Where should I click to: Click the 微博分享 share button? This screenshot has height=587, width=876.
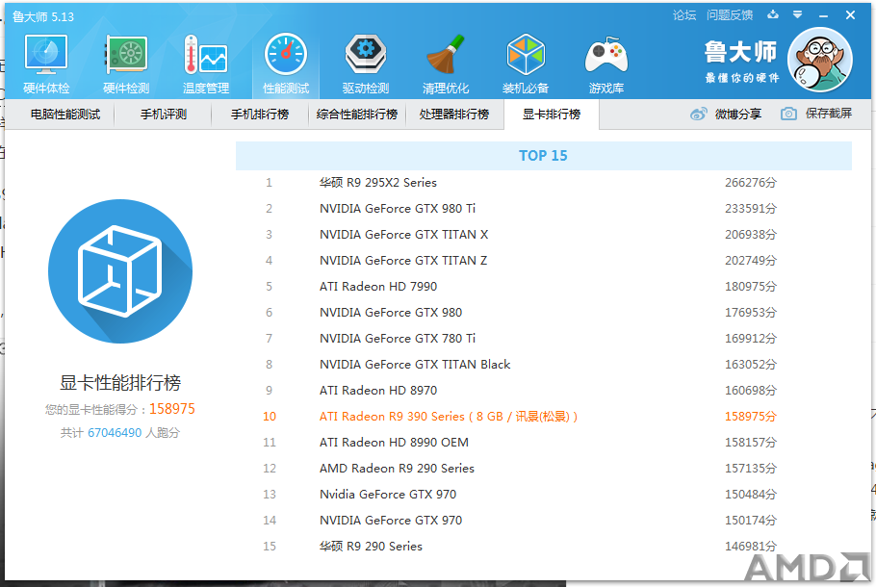pyautogui.click(x=726, y=114)
